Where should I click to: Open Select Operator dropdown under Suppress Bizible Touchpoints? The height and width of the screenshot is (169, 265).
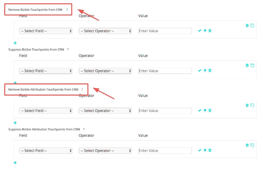[105, 71]
